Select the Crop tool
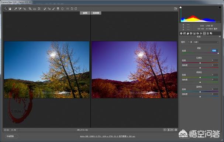224x142 pixels. coord(30,9)
